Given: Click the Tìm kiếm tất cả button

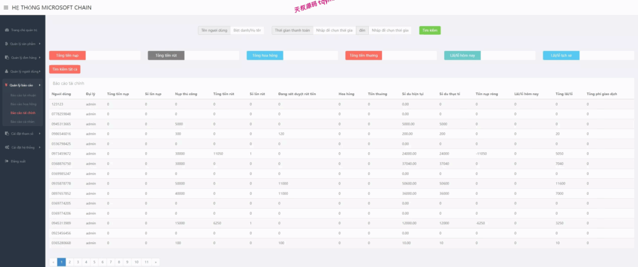Looking at the screenshot, I should 65,70.
